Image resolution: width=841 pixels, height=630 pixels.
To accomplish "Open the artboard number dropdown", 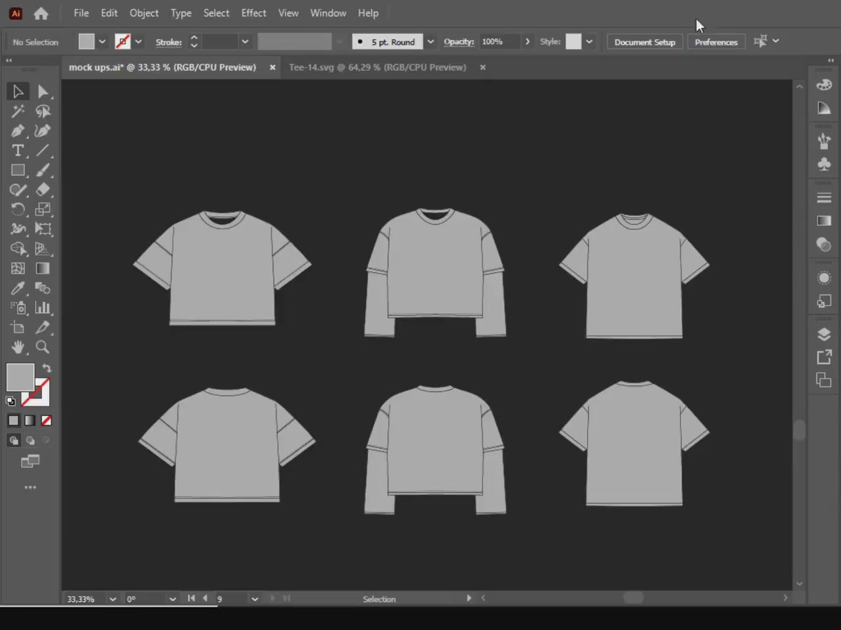I will pos(255,599).
